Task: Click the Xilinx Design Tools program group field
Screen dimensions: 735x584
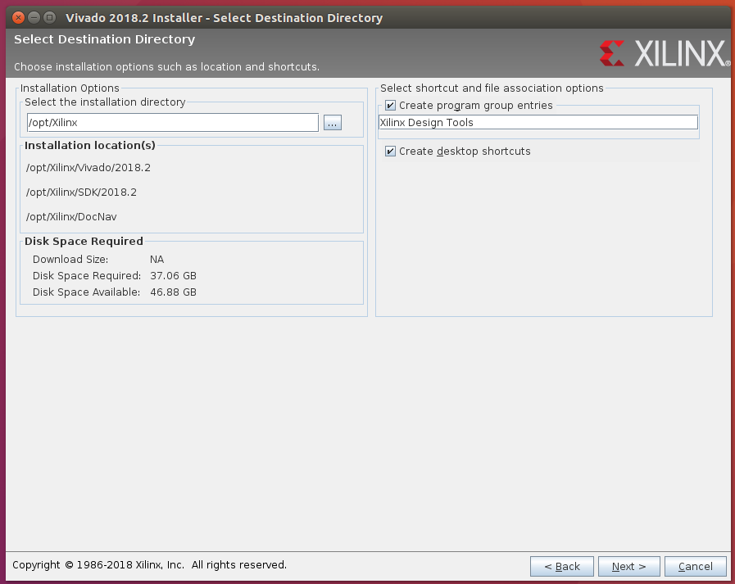Action: tap(538, 123)
